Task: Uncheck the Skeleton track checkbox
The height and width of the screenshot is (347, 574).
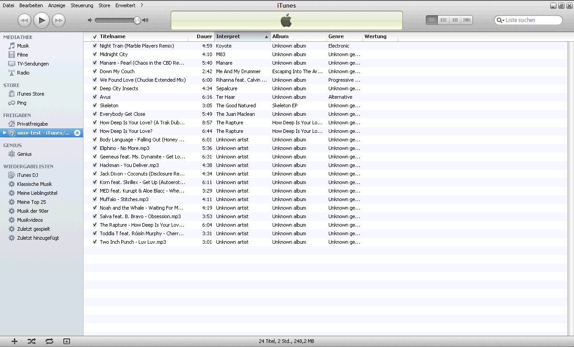Action: coord(95,105)
